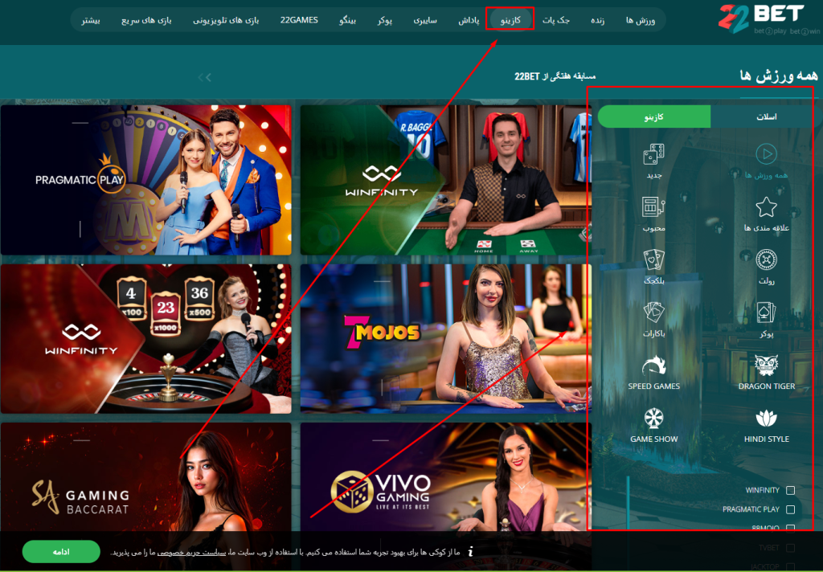The height and width of the screenshot is (572, 823).
Task: Click the green ادامه (Continue) cookie button
Action: [61, 552]
